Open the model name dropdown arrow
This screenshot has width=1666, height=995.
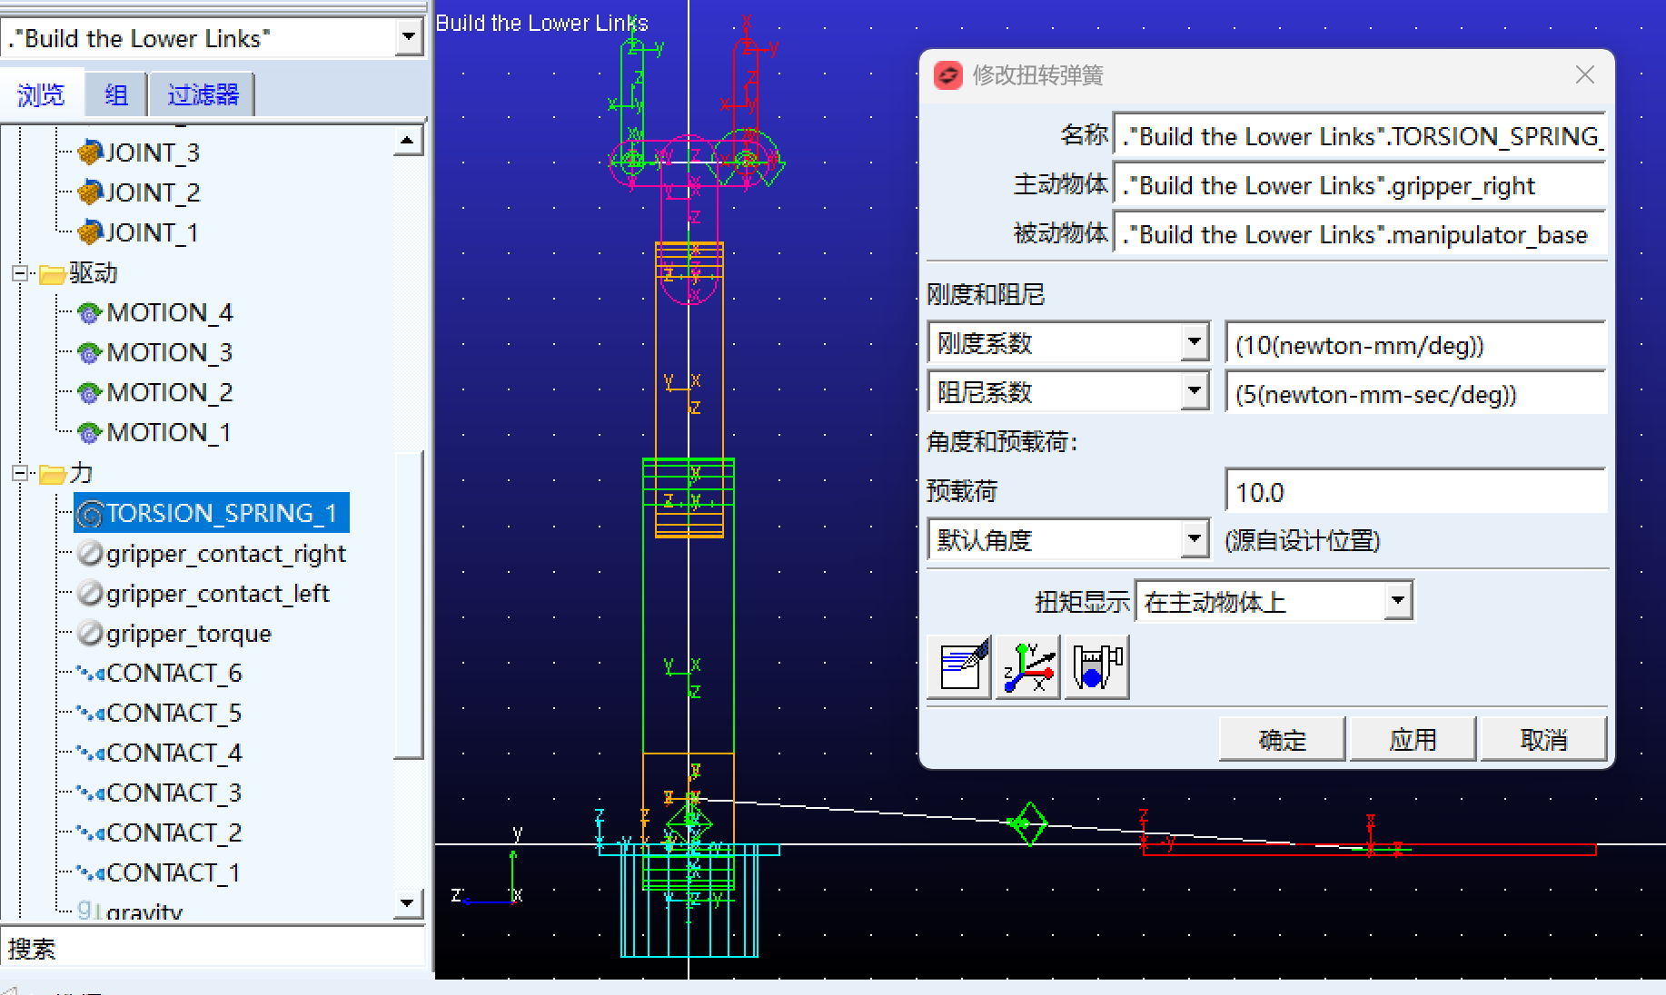coord(409,37)
